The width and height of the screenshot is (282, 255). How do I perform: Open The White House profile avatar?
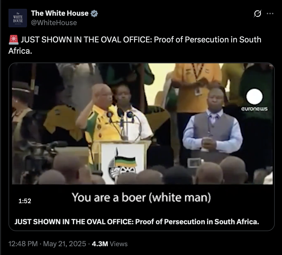pyautogui.click(x=18, y=18)
